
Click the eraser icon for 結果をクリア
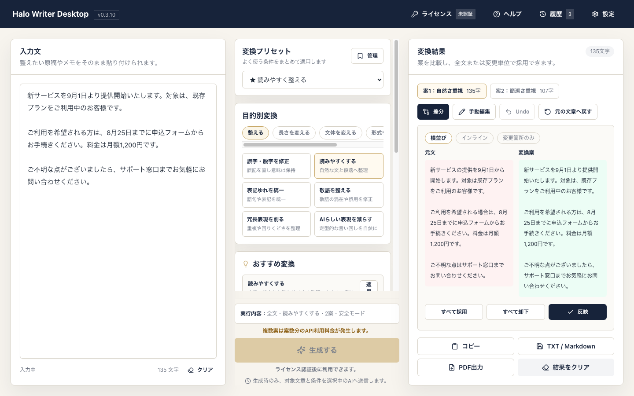tap(546, 367)
